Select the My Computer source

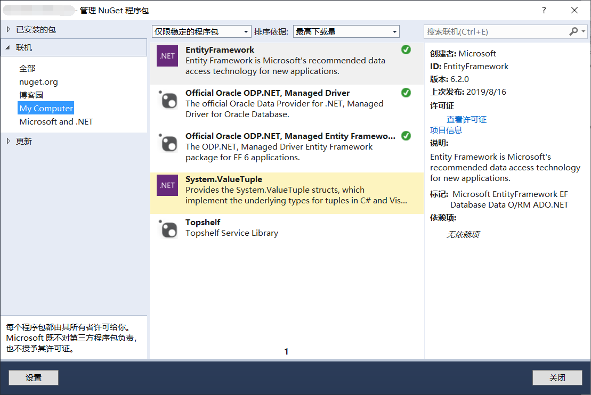pyautogui.click(x=46, y=108)
